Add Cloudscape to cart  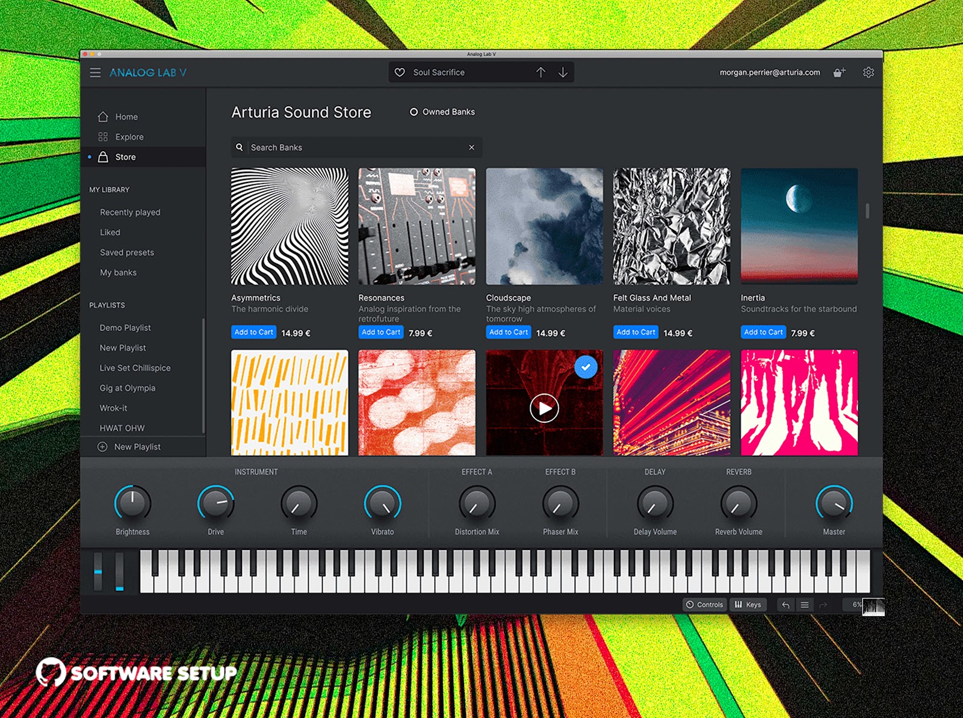509,332
